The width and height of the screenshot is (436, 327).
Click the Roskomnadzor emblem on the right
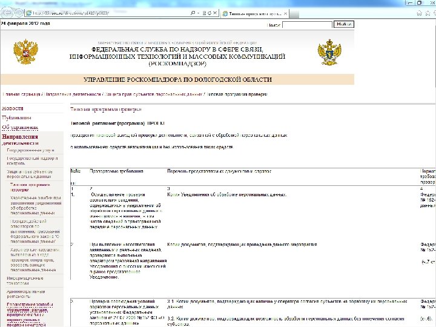pyautogui.click(x=329, y=52)
